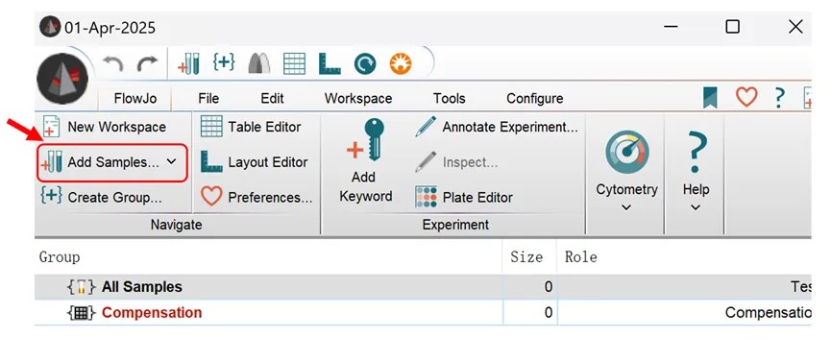Click the teal circular arrow icon
Image resolution: width=831 pixels, height=362 pixels.
[365, 64]
